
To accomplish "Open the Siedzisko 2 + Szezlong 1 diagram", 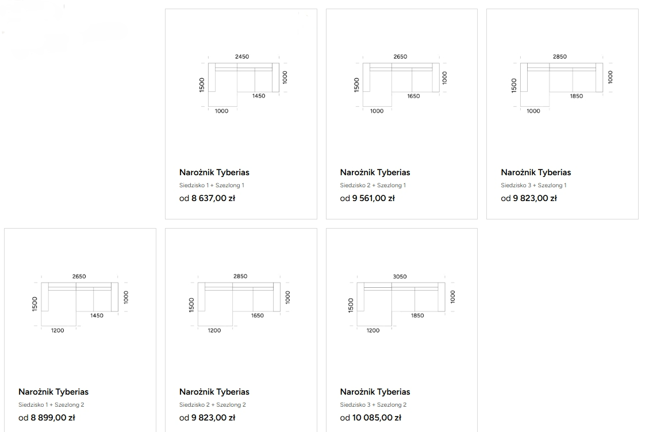I will tap(401, 83).
